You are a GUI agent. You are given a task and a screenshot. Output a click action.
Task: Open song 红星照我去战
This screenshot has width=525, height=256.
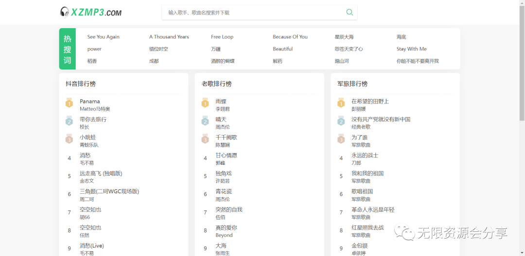point(367,227)
